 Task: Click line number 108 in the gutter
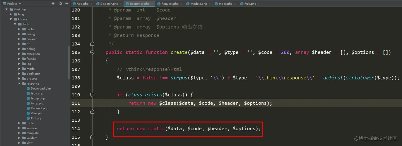click(x=76, y=78)
